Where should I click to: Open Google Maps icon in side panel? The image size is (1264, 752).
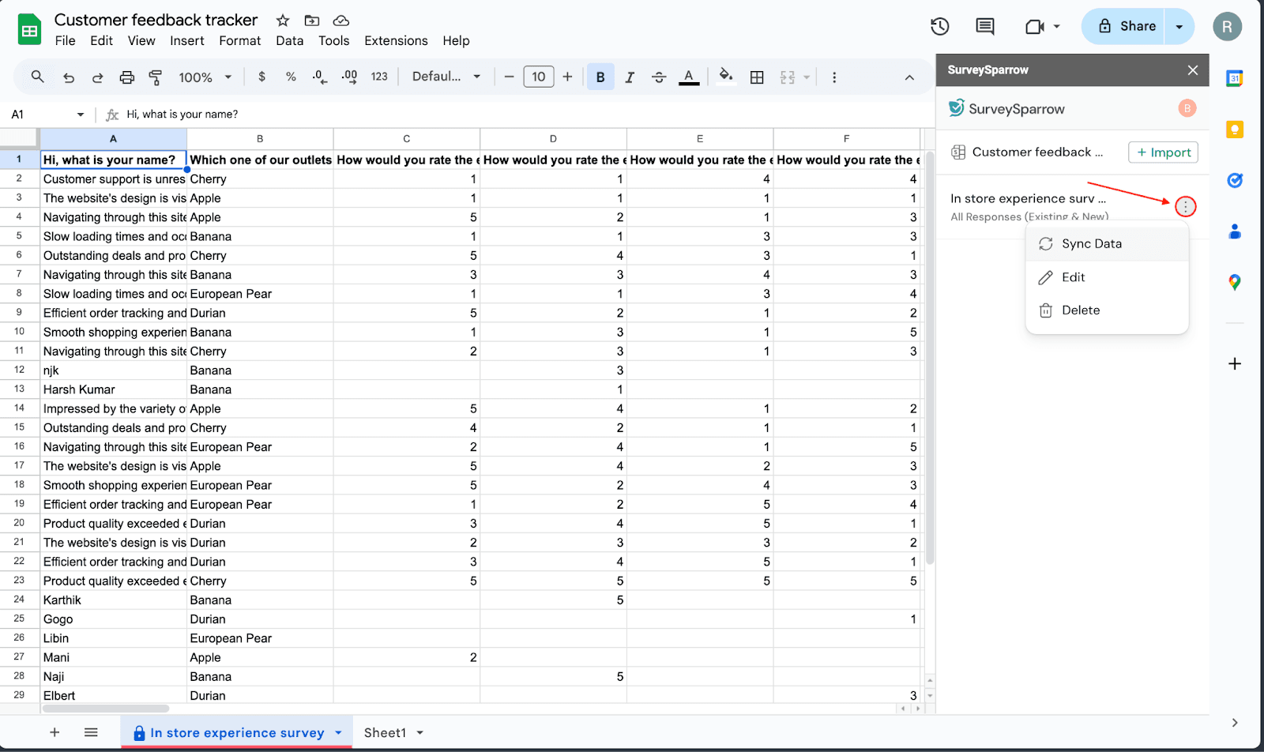click(x=1234, y=282)
